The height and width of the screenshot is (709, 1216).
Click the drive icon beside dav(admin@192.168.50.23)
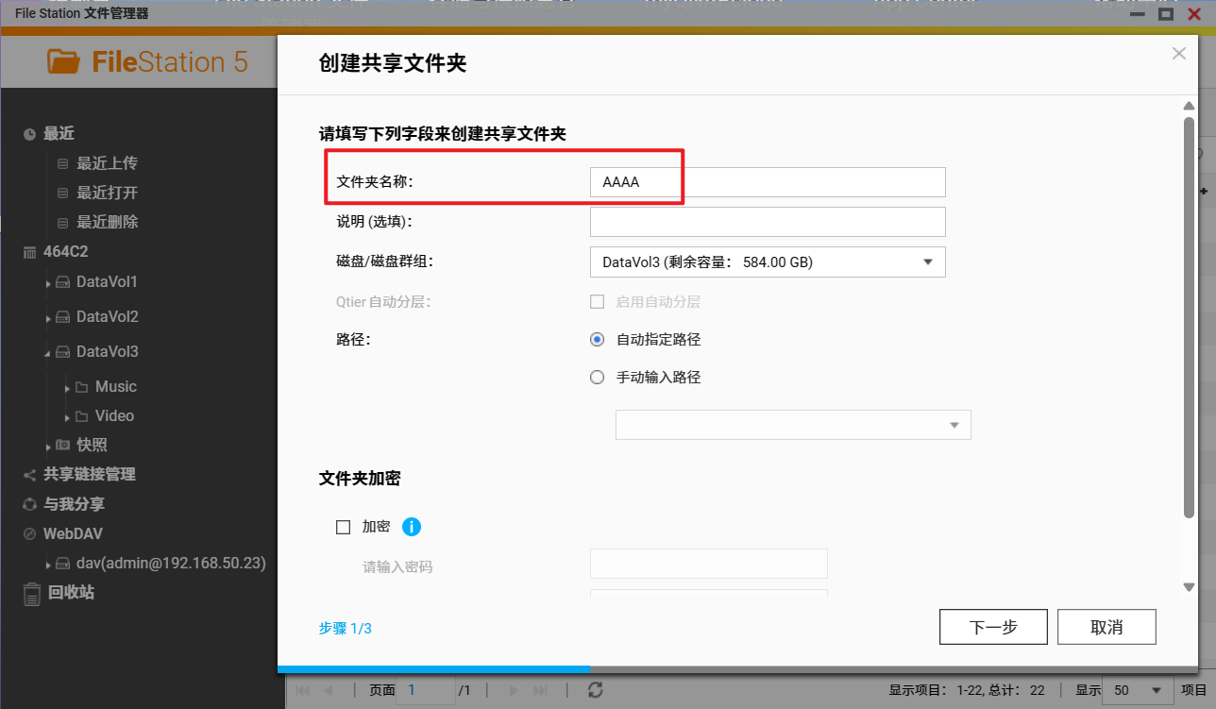[x=62, y=564]
